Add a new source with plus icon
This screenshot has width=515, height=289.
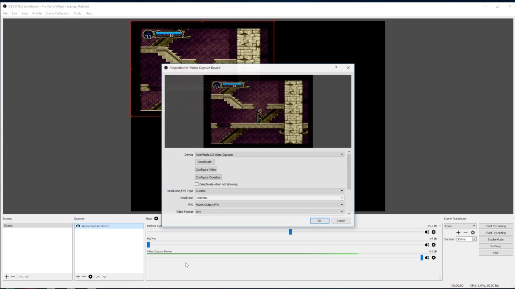click(x=78, y=277)
